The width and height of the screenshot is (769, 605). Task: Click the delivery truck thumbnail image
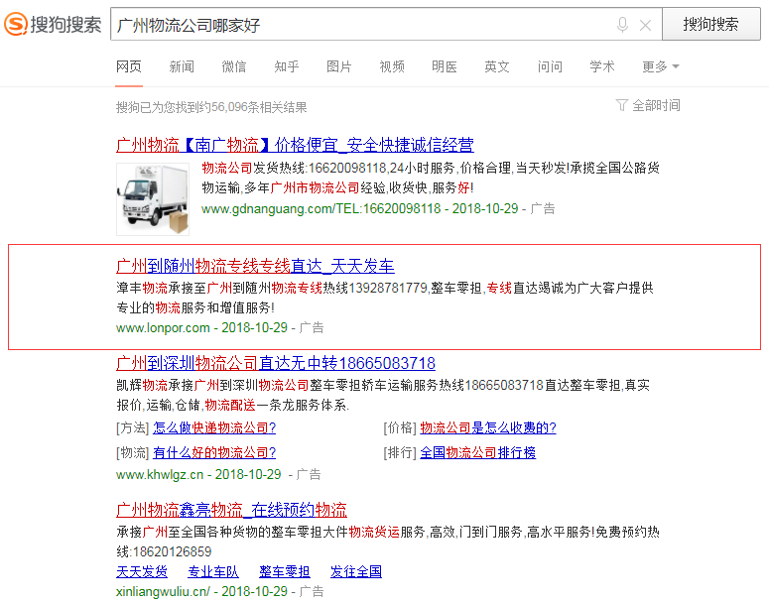153,199
